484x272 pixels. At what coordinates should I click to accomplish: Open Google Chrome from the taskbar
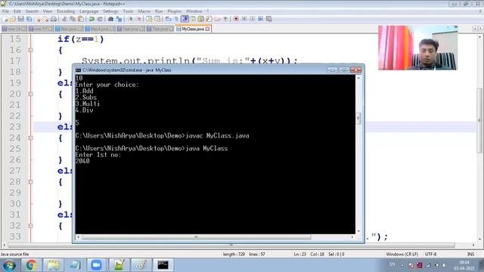point(31,265)
